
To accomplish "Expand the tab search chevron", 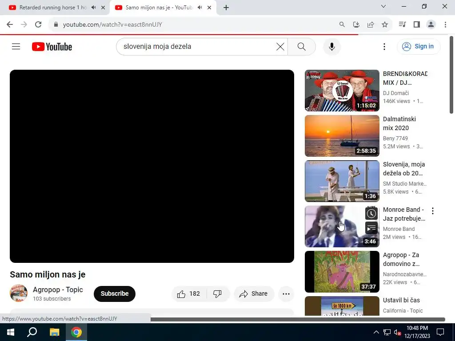I will click(383, 6).
